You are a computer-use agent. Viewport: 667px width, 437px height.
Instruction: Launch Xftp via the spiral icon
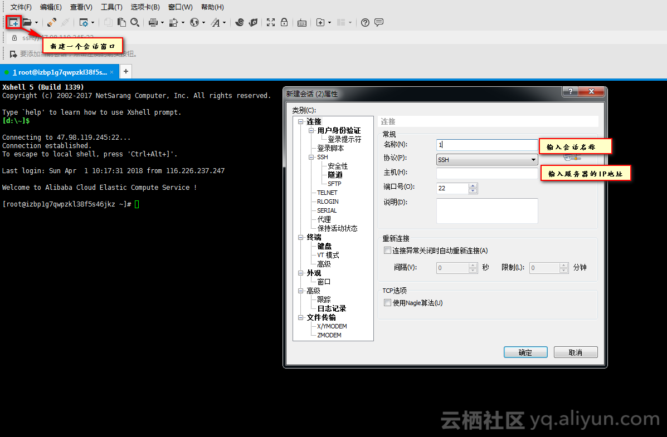(240, 22)
